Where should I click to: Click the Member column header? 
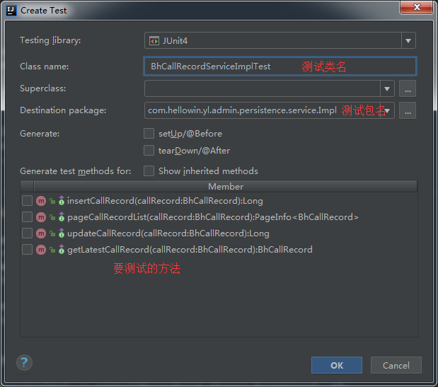pyautogui.click(x=225, y=186)
